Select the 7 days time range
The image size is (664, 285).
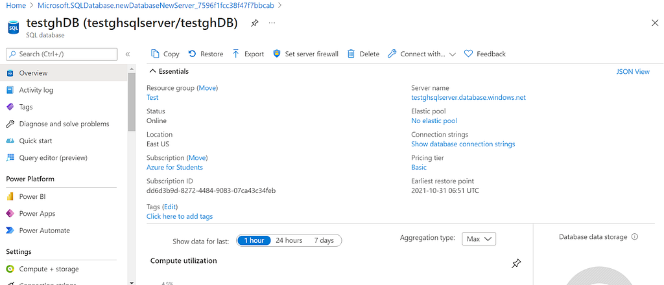tap(324, 240)
